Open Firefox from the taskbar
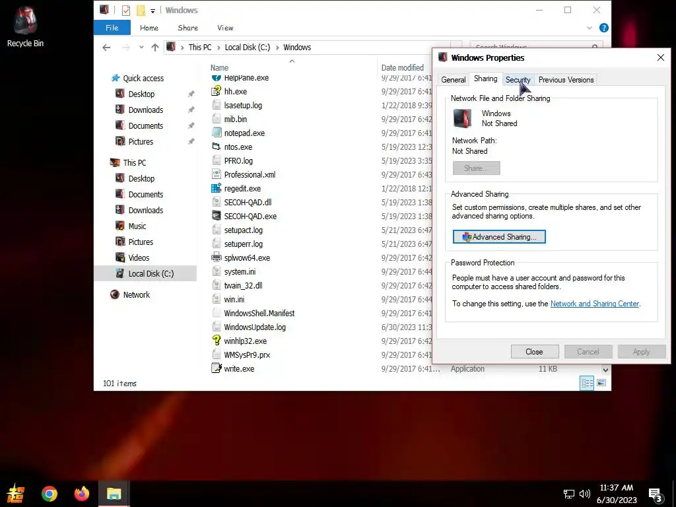The height and width of the screenshot is (507, 676). (81, 494)
